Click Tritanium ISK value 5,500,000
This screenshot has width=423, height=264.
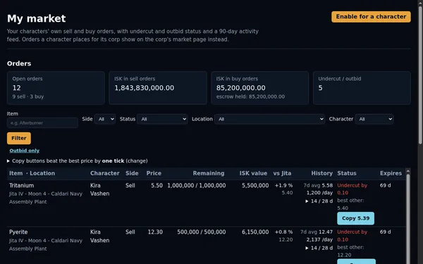pos(255,185)
